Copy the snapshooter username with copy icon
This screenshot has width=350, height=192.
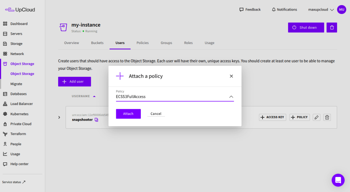96,120
